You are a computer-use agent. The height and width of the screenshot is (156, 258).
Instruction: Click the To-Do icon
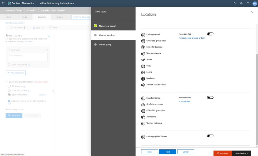[143, 59]
